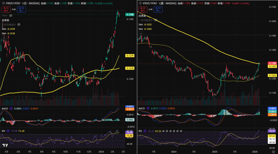Click the blue 買い buy button on weekly chart
The height and width of the screenshot is (154, 278).
(157, 9)
